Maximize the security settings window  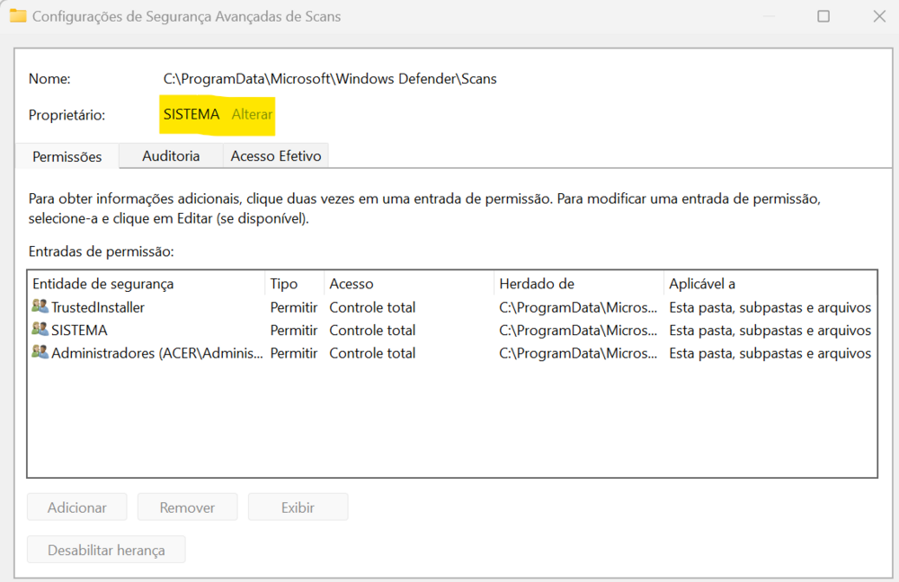pyautogui.click(x=823, y=16)
